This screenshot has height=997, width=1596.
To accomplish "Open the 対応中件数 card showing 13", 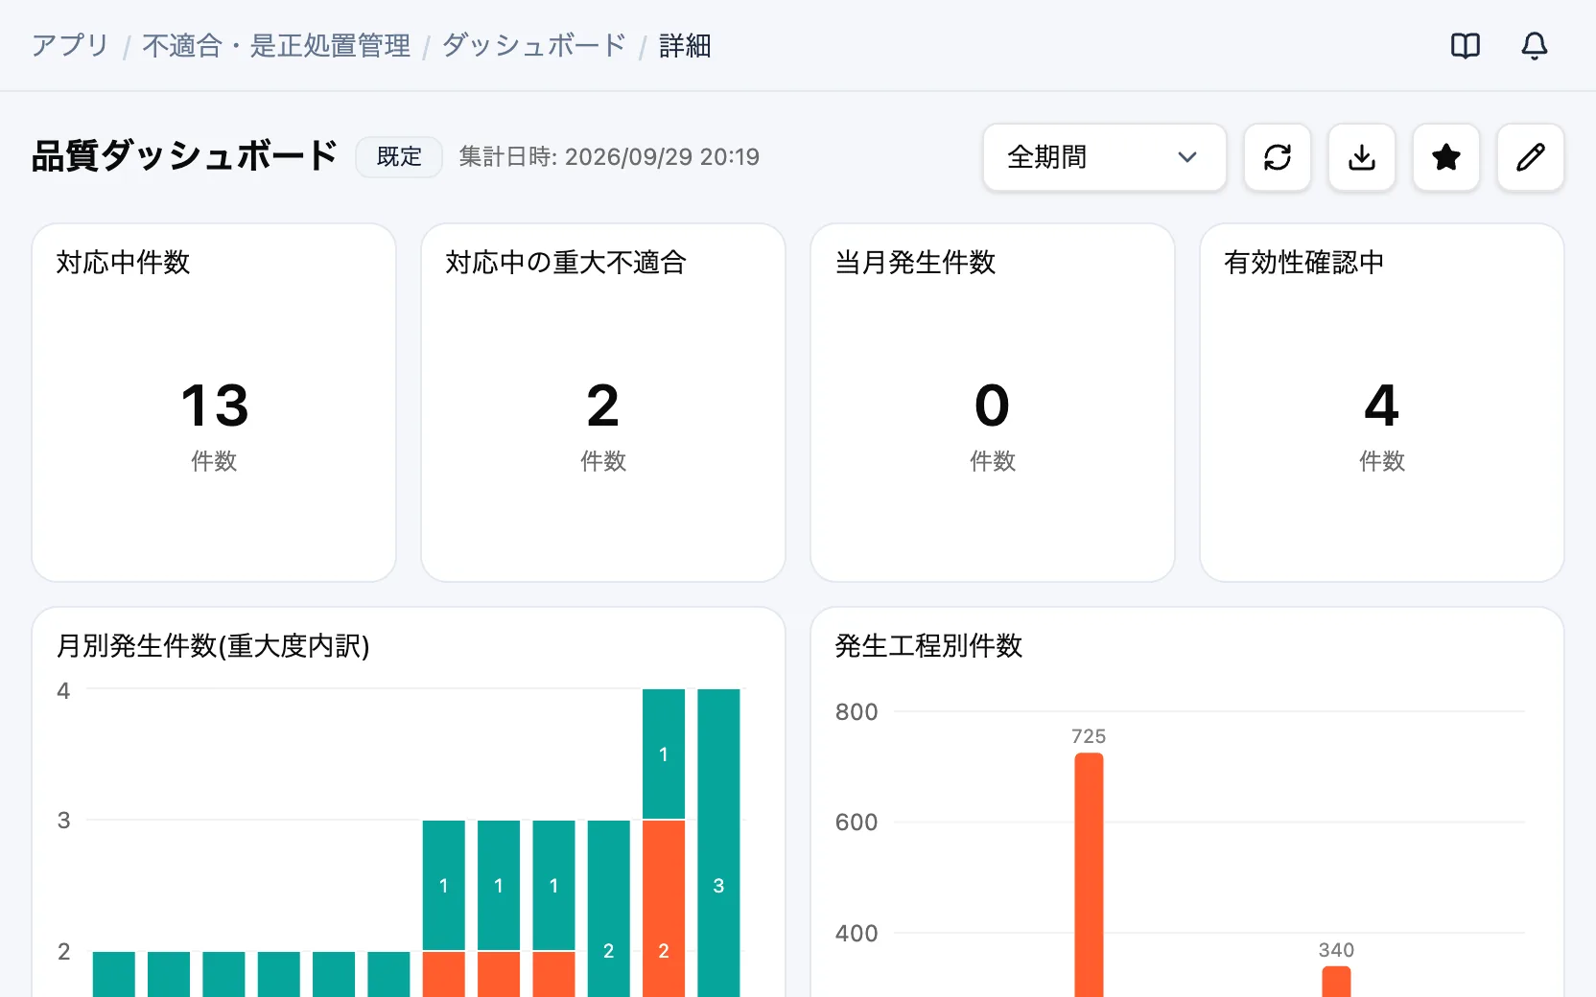I will (214, 403).
